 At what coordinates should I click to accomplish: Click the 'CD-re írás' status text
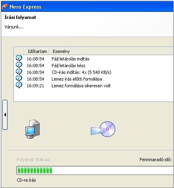pos(26,180)
